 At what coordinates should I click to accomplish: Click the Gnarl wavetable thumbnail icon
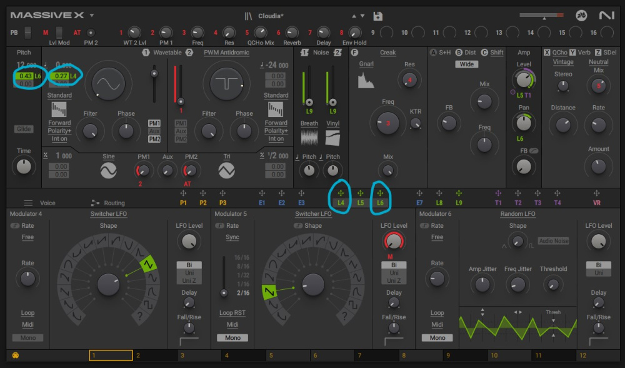point(366,80)
